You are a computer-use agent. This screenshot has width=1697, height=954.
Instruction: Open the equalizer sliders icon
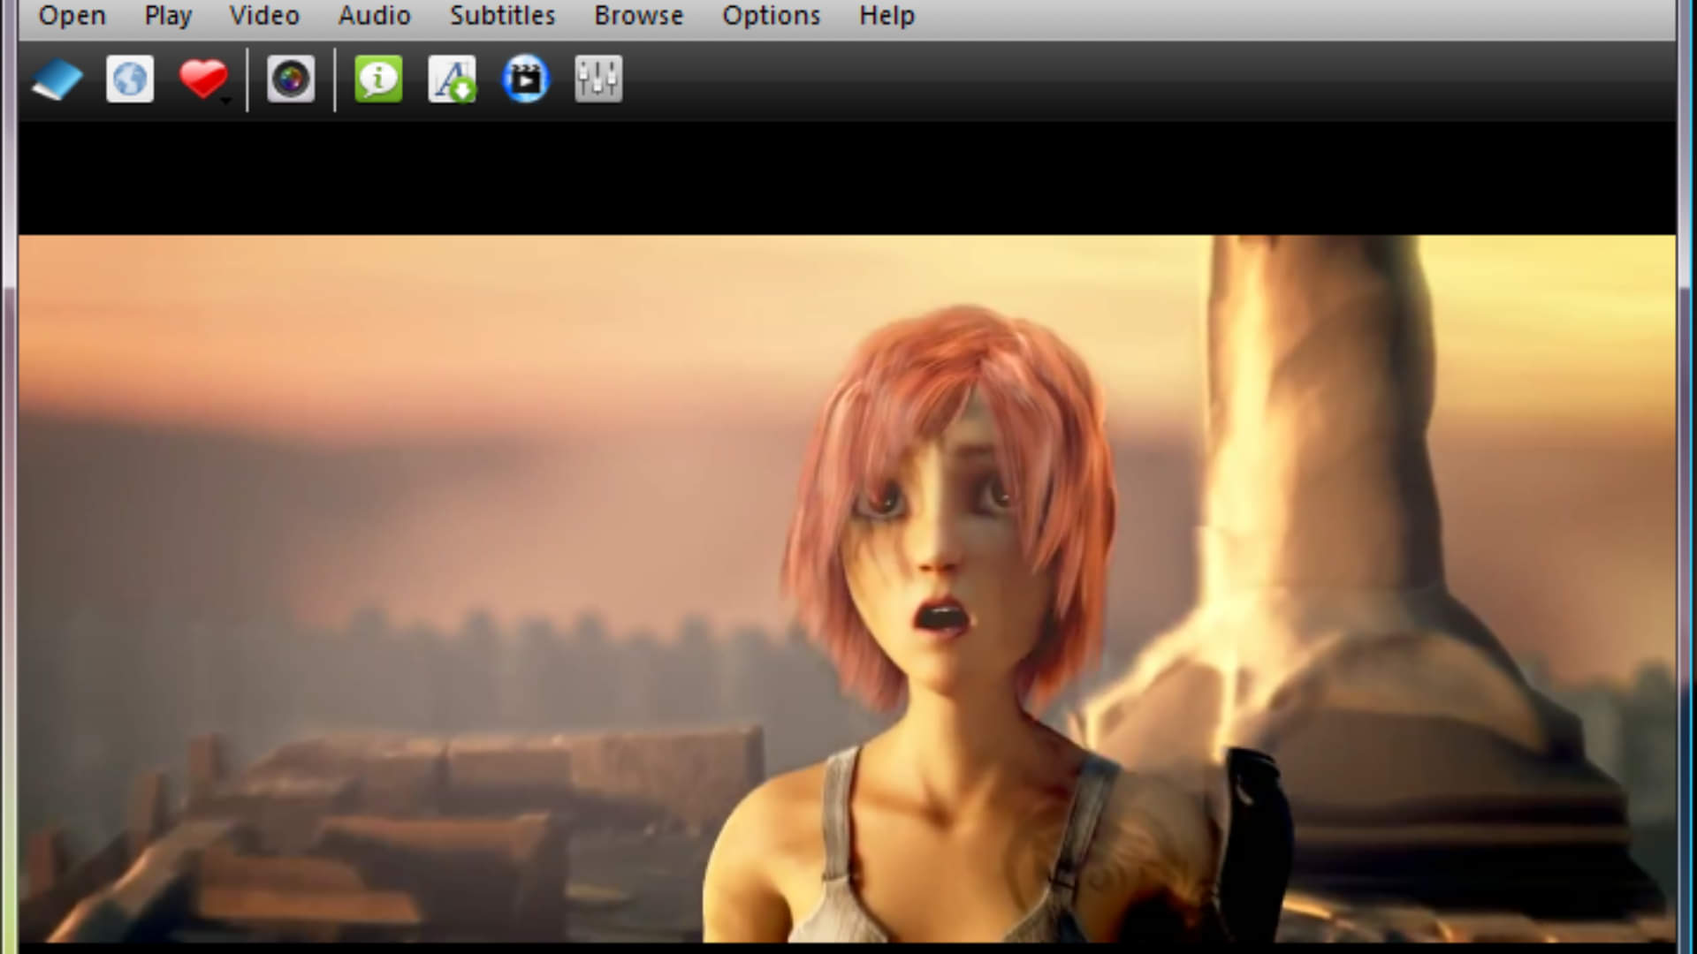coord(597,79)
